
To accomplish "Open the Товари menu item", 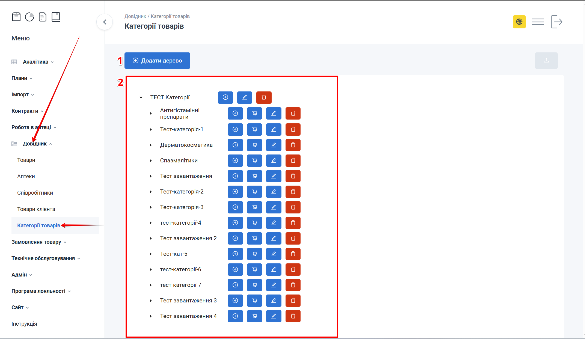I will click(x=26, y=160).
